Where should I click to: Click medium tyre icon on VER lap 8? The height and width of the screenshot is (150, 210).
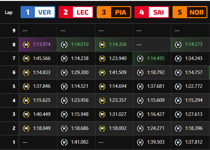point(26,45)
